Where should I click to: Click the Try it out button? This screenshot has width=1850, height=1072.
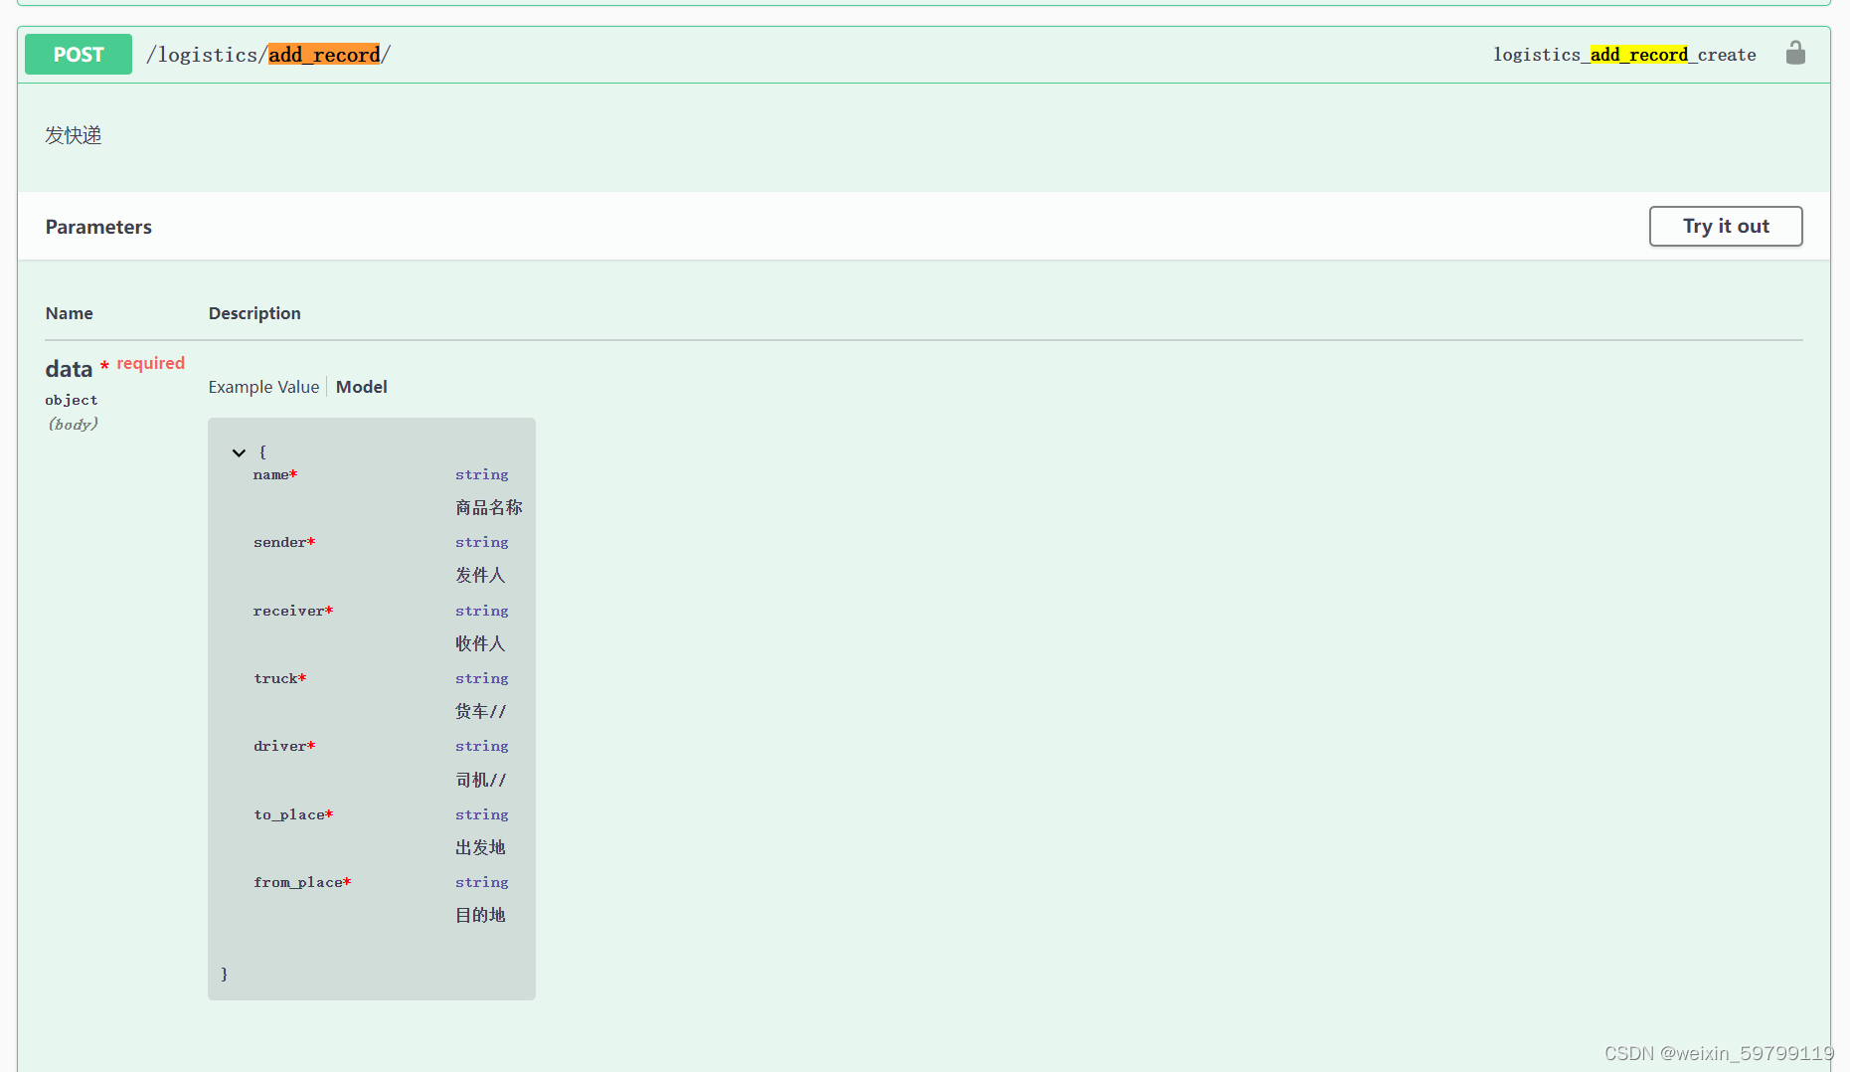1725,226
